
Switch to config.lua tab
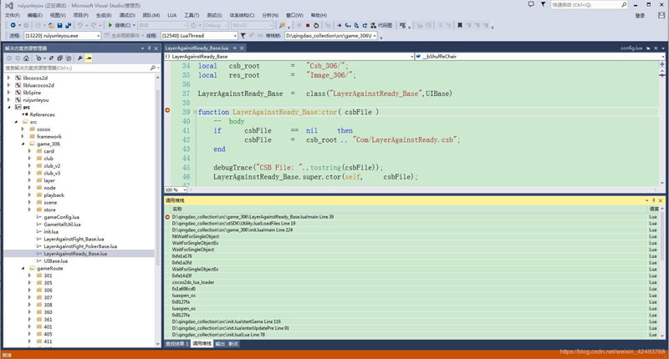tap(631, 48)
